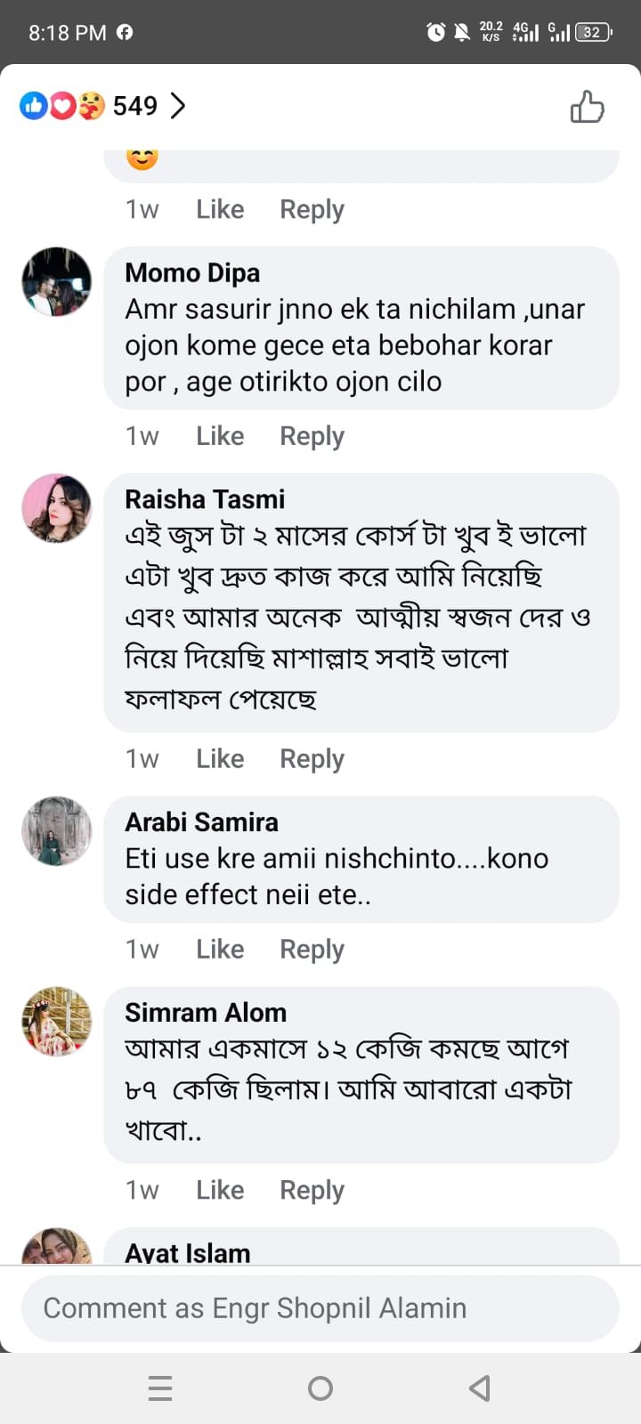Open Simram Alom's profile picture
The width and height of the screenshot is (641, 1424).
(x=57, y=1022)
